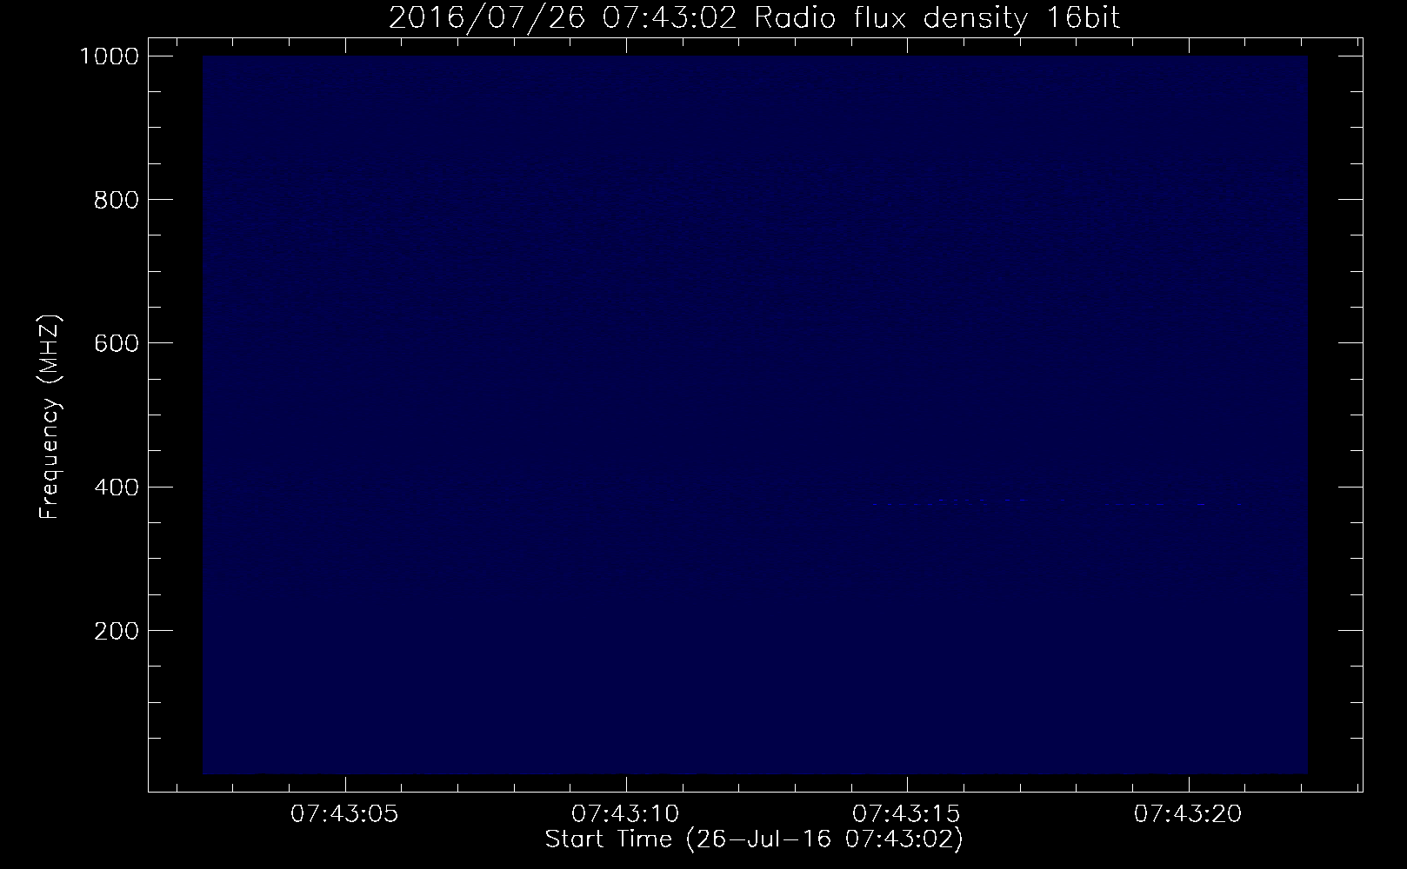The height and width of the screenshot is (869, 1407).
Task: Click the faint emission streak near 380 MHz
Action: 1061,503
